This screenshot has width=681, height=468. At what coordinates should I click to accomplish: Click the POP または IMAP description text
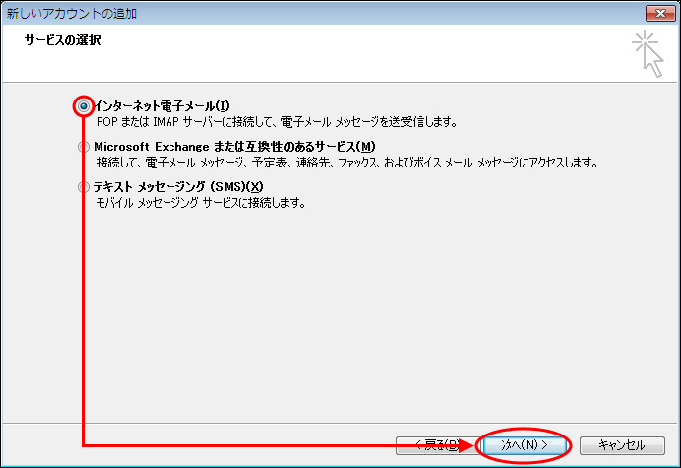coord(277,122)
